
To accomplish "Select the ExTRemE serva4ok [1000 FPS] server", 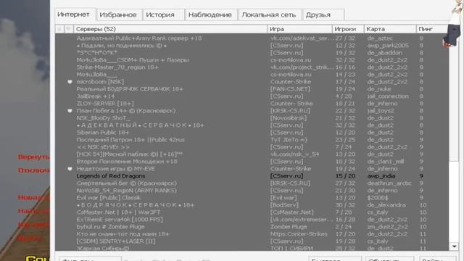I will (x=252, y=220).
